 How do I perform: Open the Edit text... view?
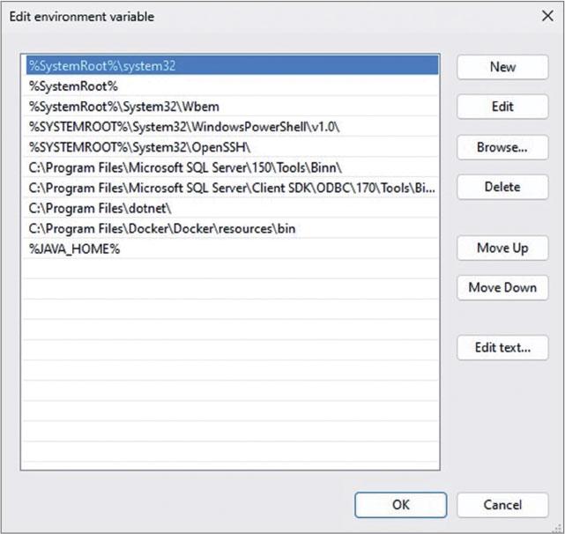pyautogui.click(x=502, y=347)
